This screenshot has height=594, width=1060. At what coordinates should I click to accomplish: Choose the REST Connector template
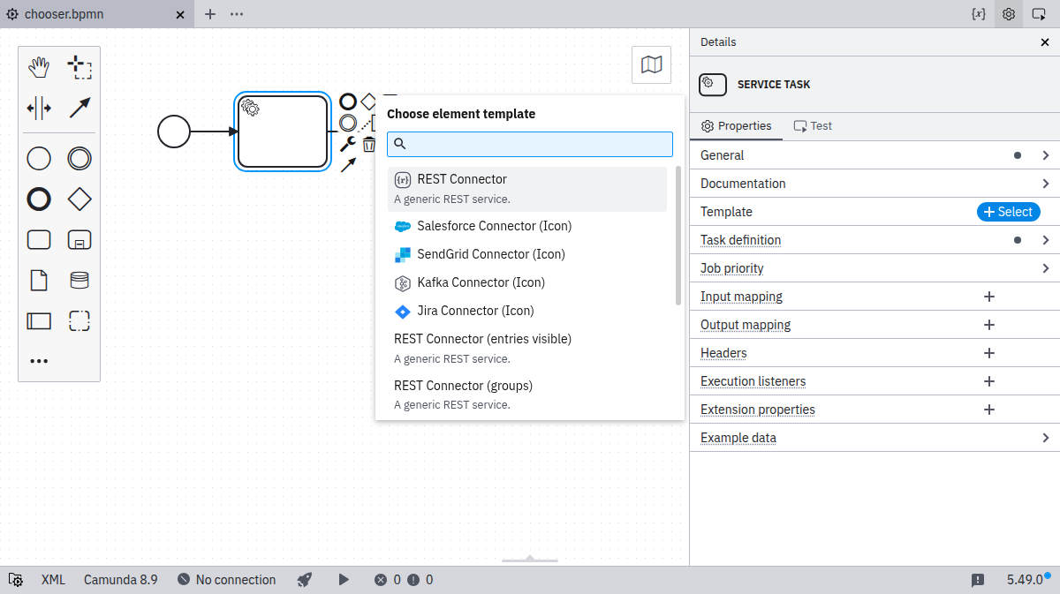[x=527, y=189]
